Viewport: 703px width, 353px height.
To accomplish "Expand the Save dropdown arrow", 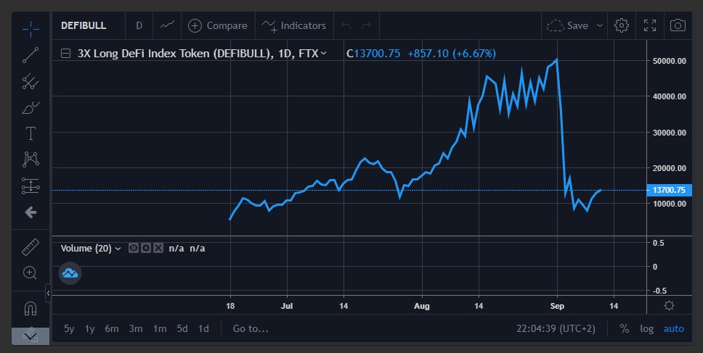I will [599, 25].
